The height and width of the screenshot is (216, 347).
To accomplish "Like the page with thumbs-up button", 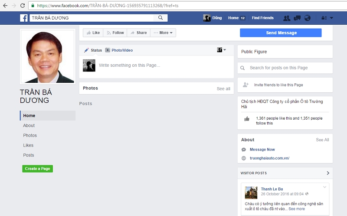I will [92, 33].
